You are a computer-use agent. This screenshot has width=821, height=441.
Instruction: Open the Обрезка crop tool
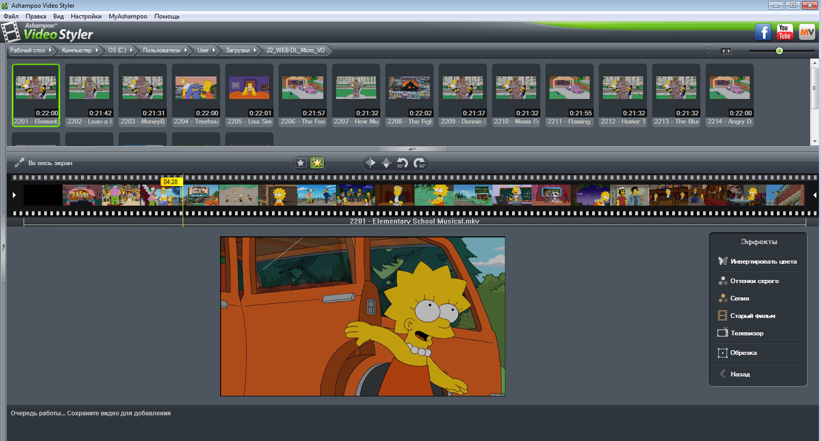pos(737,353)
